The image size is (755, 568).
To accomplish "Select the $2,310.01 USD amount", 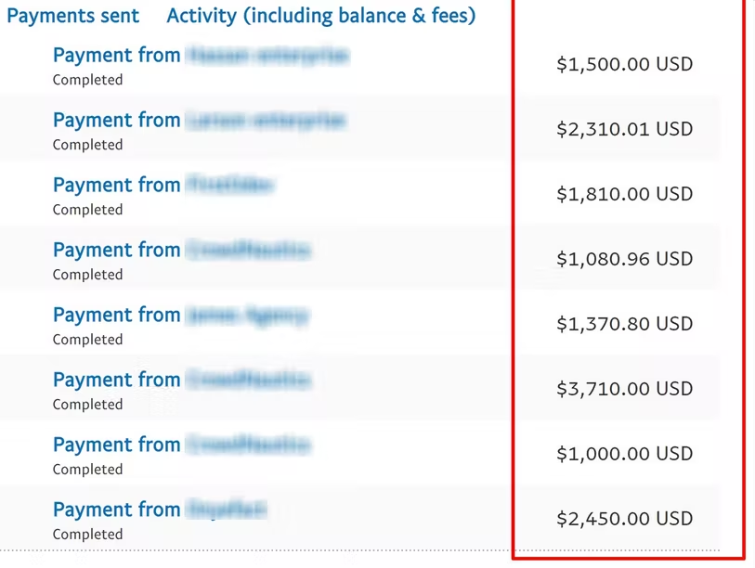I will pyautogui.click(x=624, y=129).
